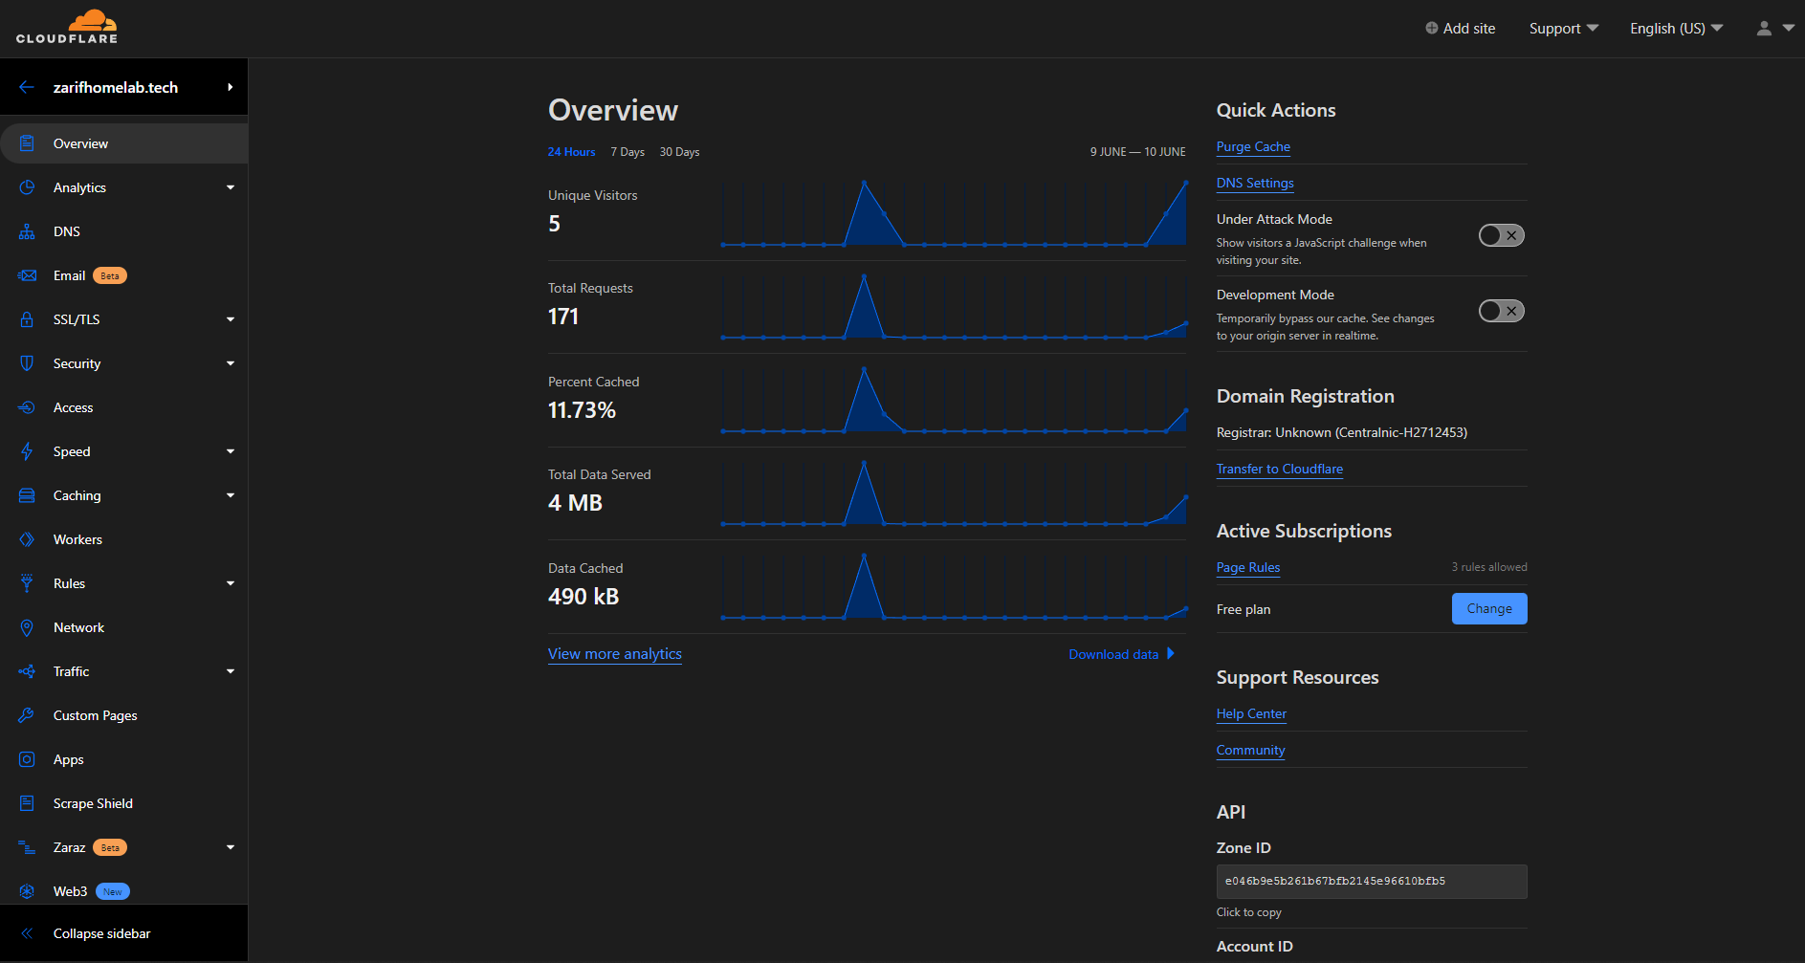Click Zone ID field to copy
Image resolution: width=1805 pixels, height=963 pixels.
[x=1371, y=881]
